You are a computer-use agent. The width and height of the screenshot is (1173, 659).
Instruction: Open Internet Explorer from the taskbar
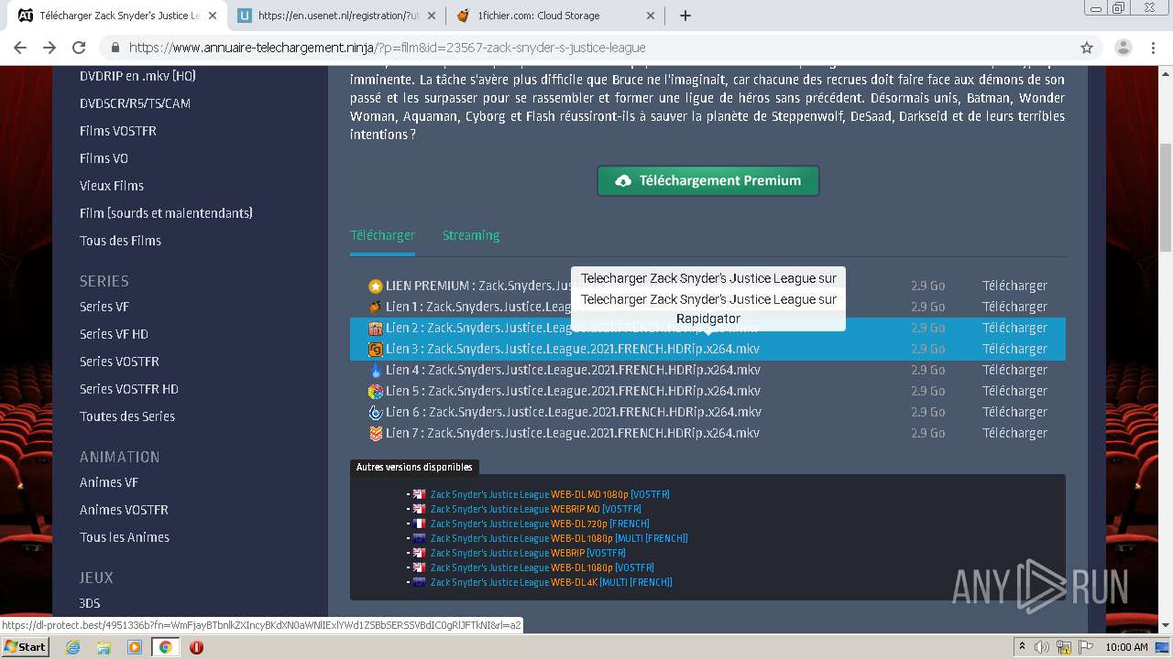tap(72, 647)
